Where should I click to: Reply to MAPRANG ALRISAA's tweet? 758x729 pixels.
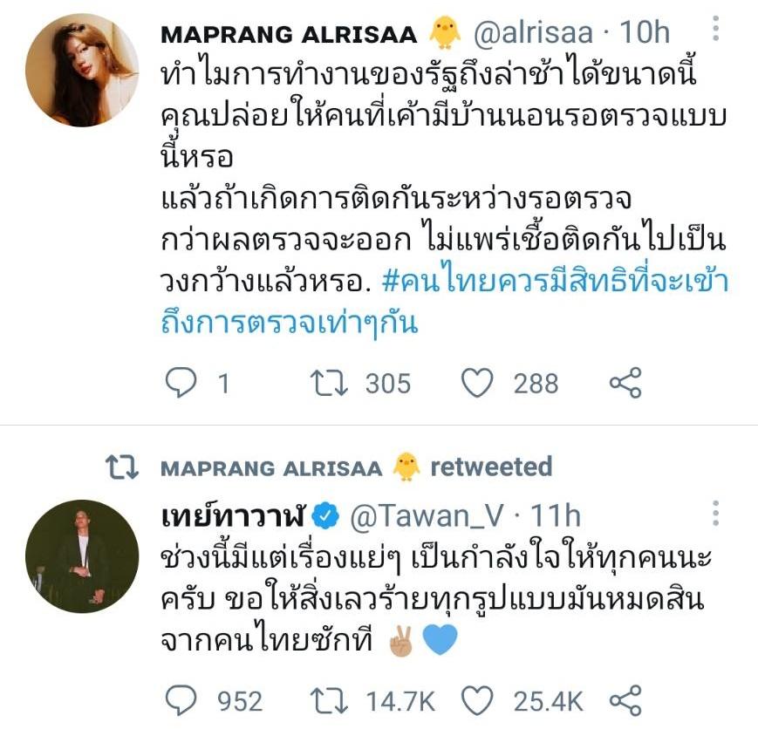pos(182,383)
